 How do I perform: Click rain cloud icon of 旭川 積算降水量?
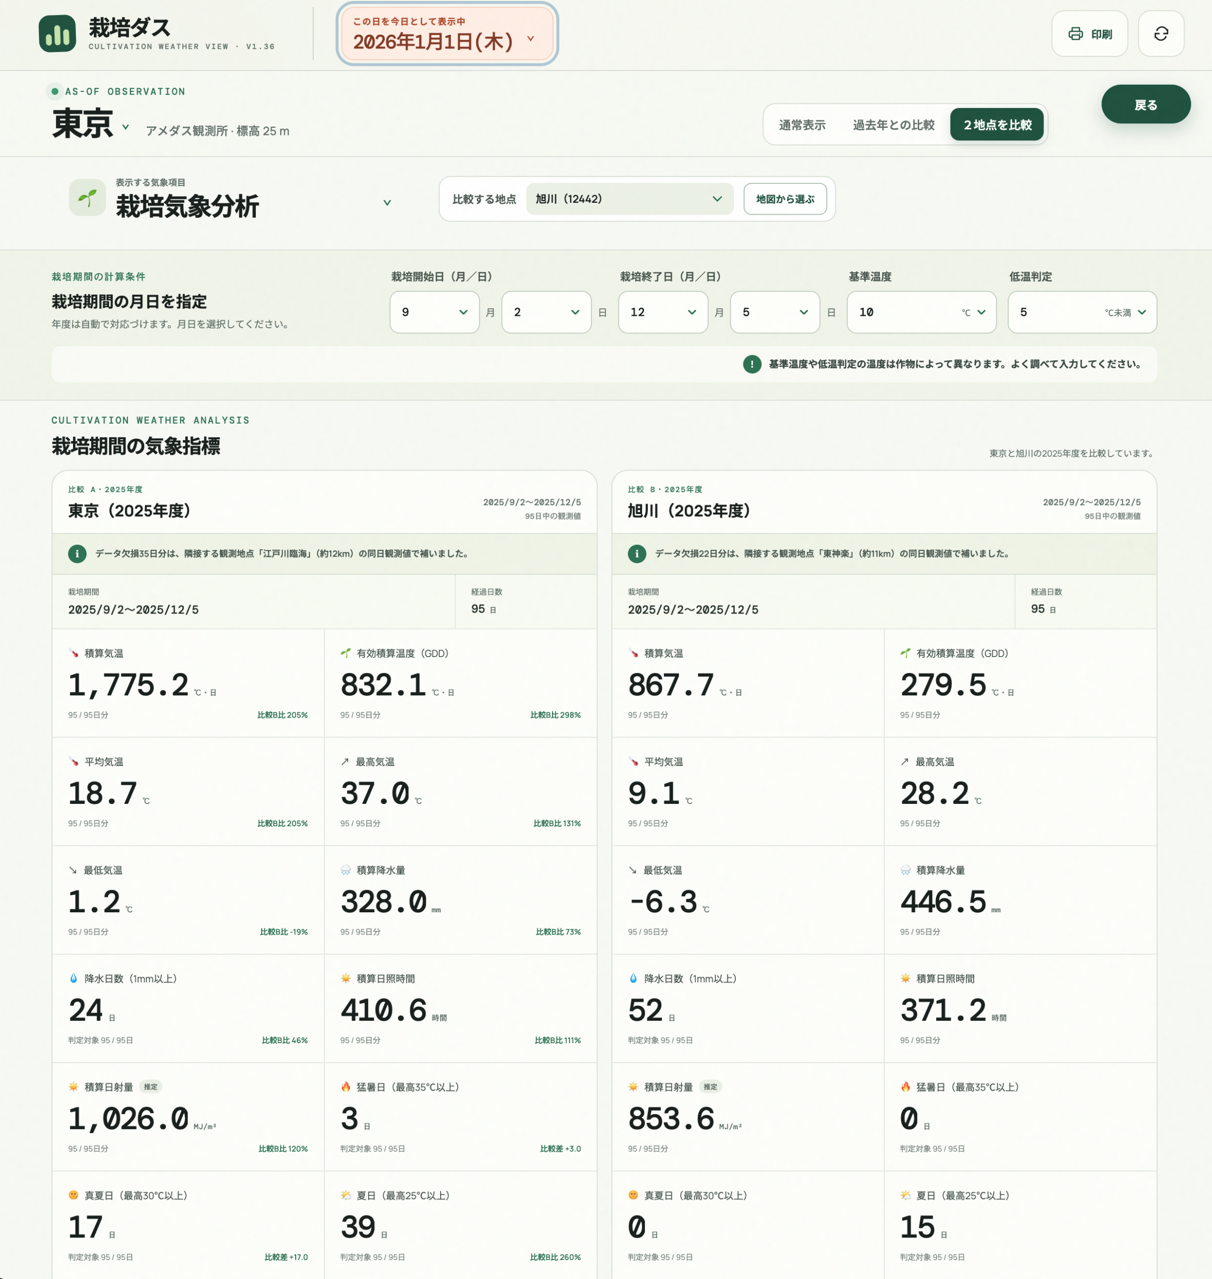[905, 870]
